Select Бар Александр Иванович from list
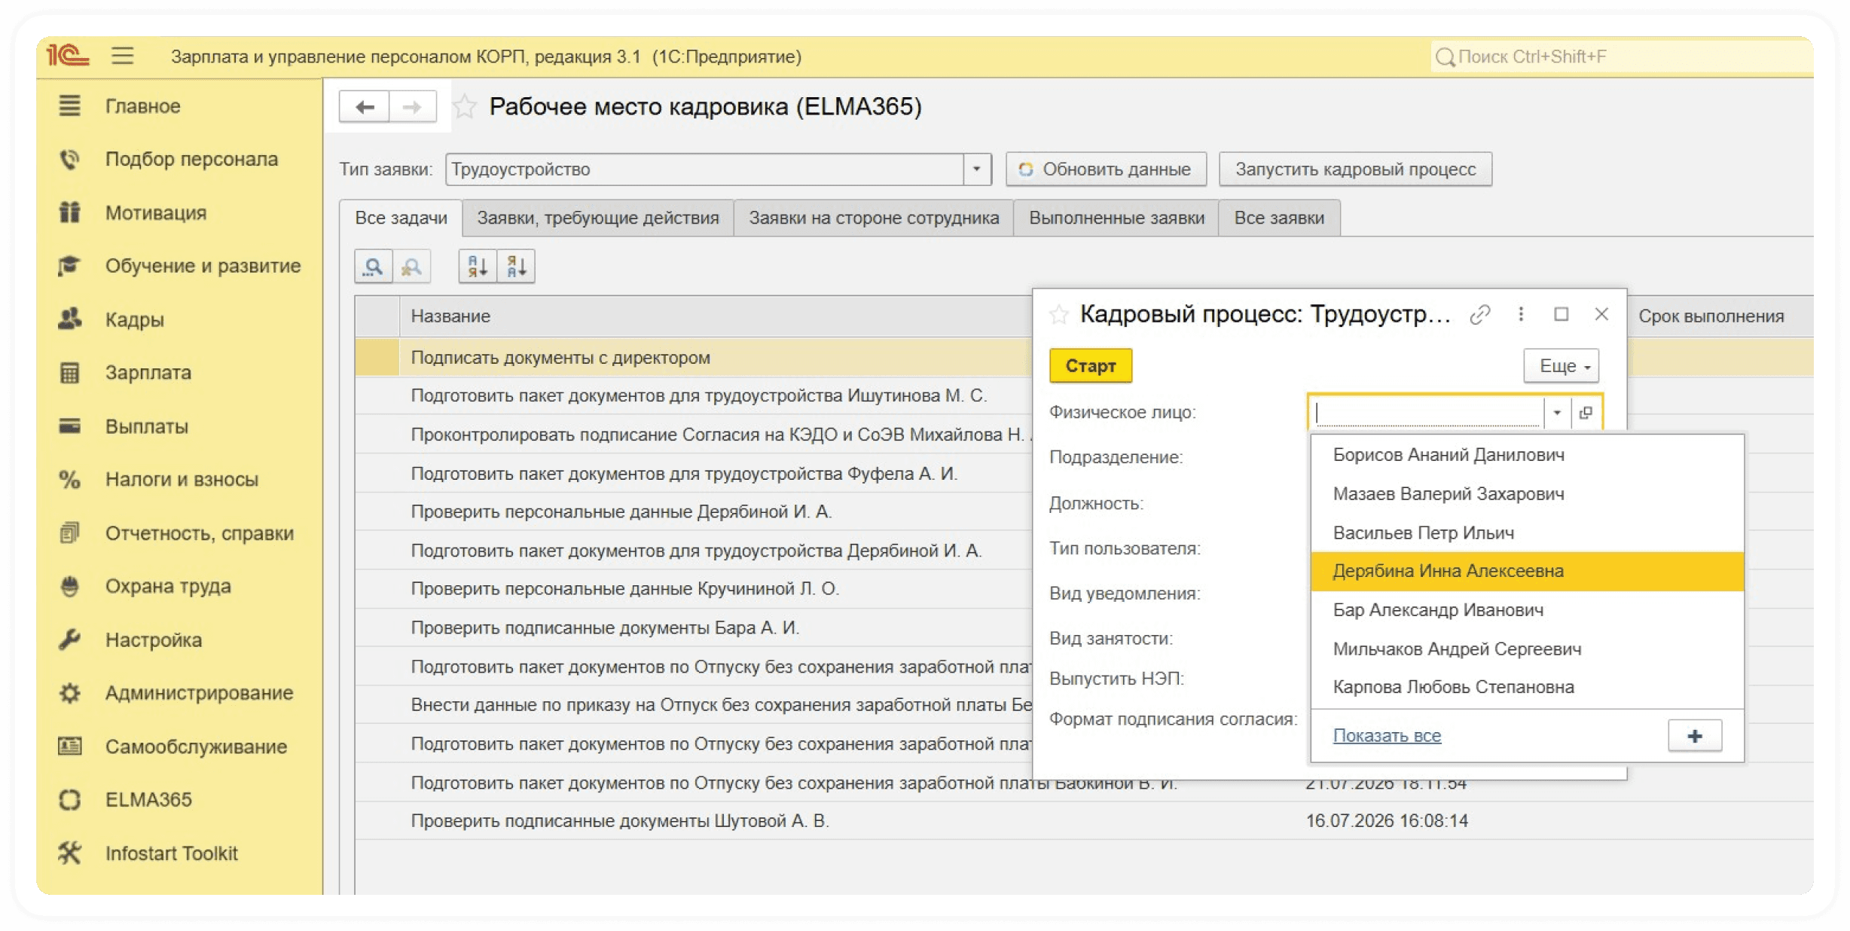 (1527, 610)
